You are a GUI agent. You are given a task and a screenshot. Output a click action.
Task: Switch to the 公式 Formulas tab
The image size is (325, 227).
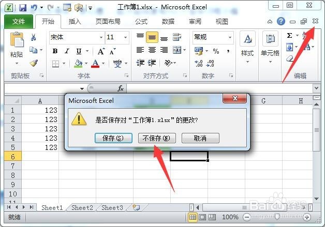click(x=141, y=21)
